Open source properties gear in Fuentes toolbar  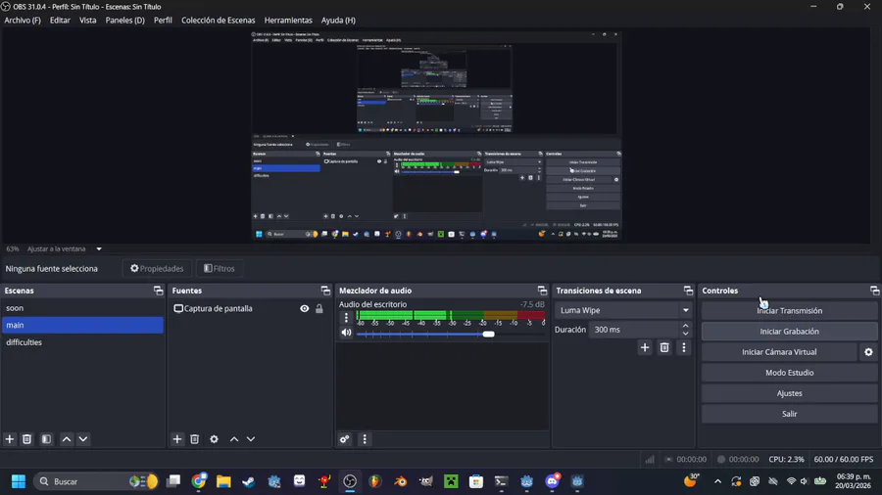[x=214, y=439]
